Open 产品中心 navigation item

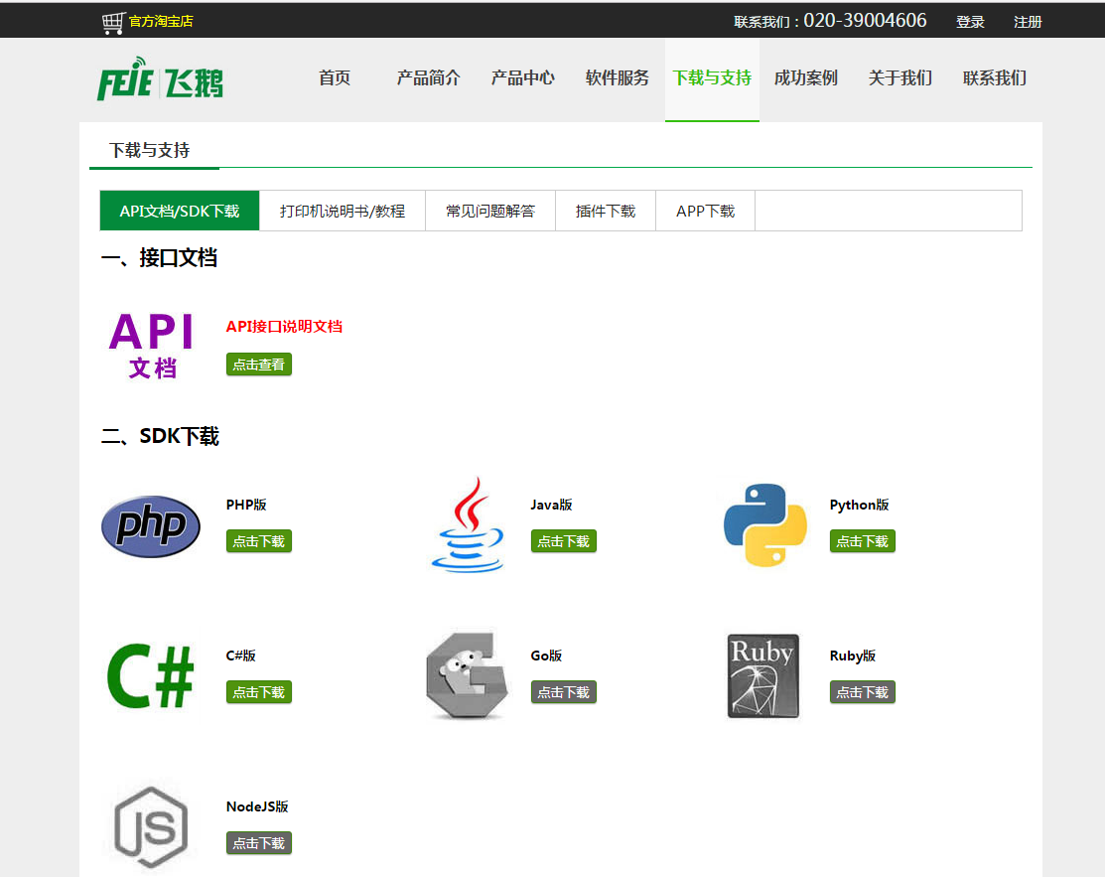522,78
